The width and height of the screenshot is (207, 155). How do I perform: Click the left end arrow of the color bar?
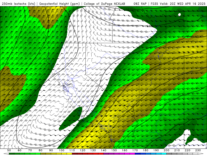point(6,154)
